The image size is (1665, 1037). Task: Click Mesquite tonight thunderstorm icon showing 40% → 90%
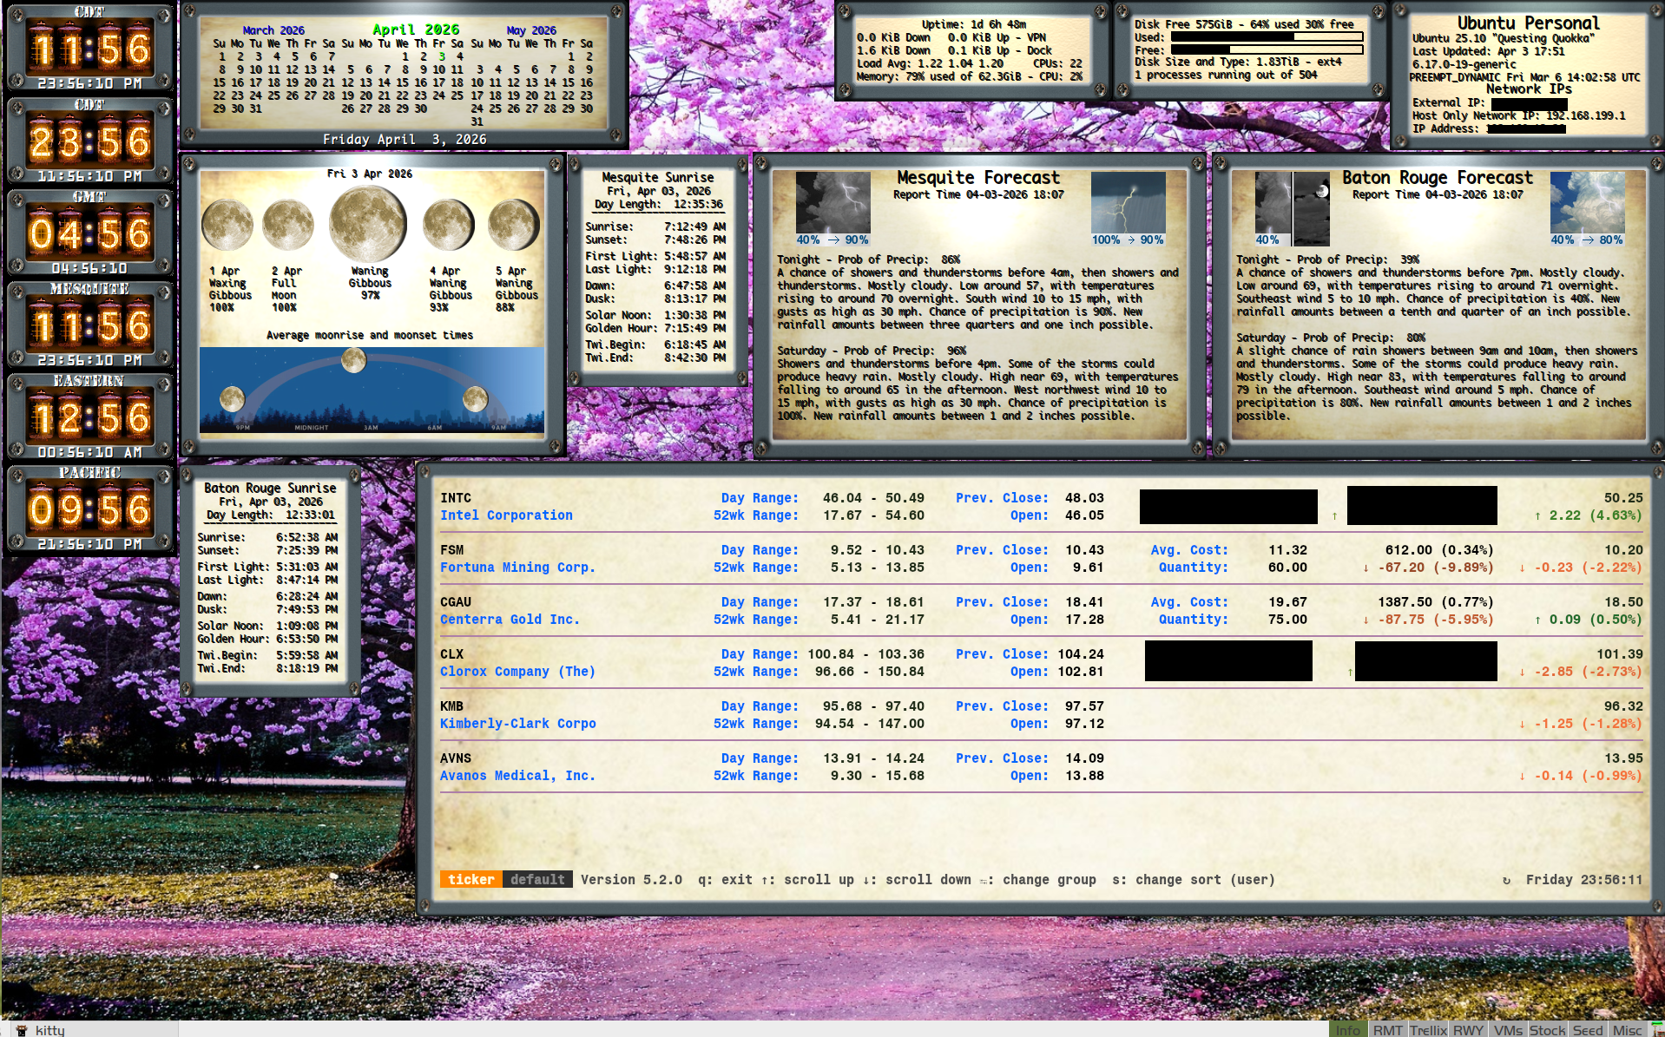click(832, 202)
